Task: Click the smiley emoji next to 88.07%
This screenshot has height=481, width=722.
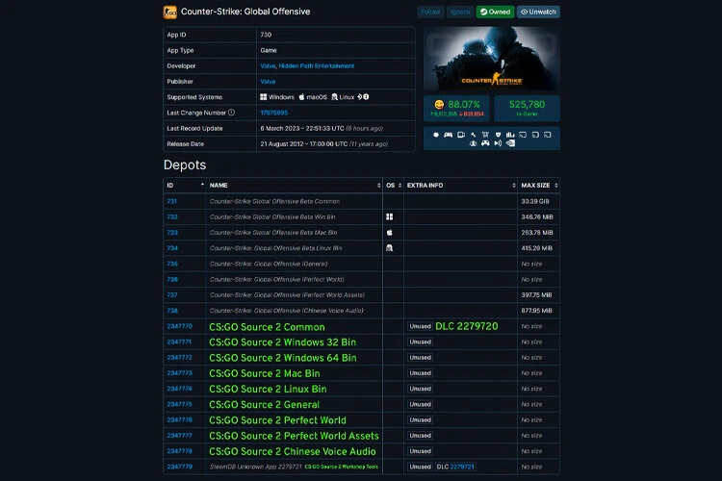Action: point(439,105)
